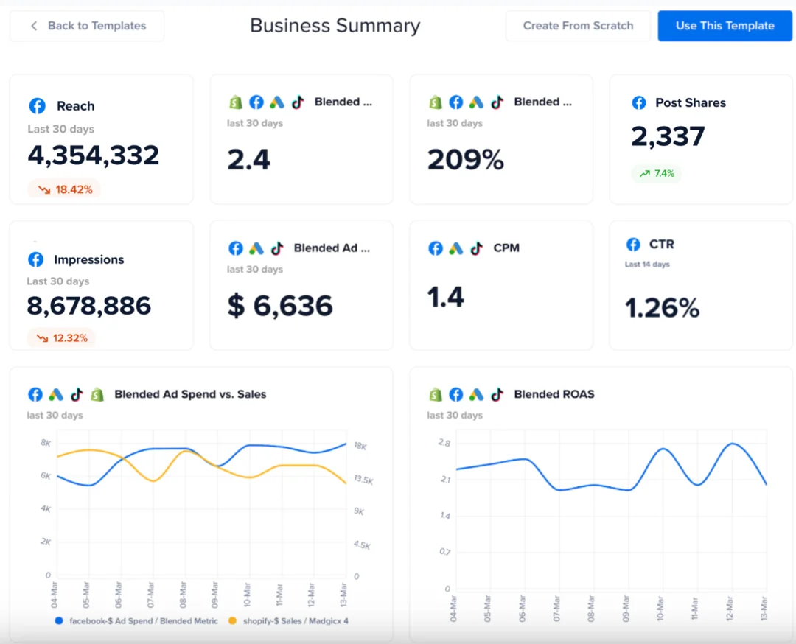
Task: Click the back chevron arrow icon
Action: point(34,26)
